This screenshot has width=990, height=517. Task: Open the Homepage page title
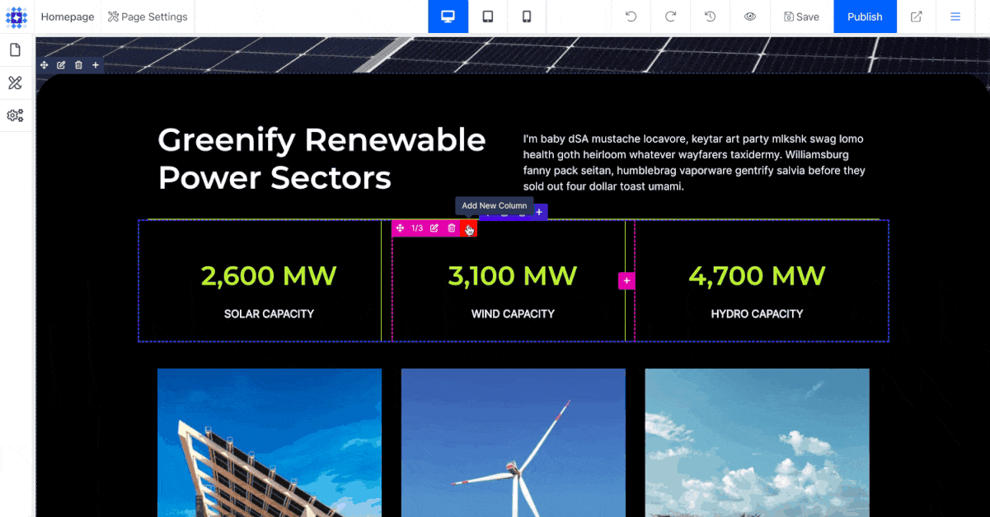point(68,16)
